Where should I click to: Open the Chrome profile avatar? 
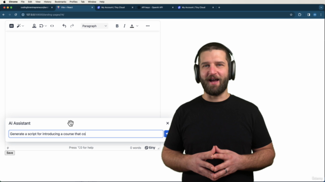tap(315, 15)
